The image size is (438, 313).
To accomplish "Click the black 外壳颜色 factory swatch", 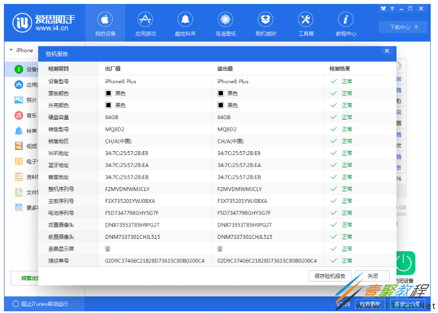I will tap(108, 105).
